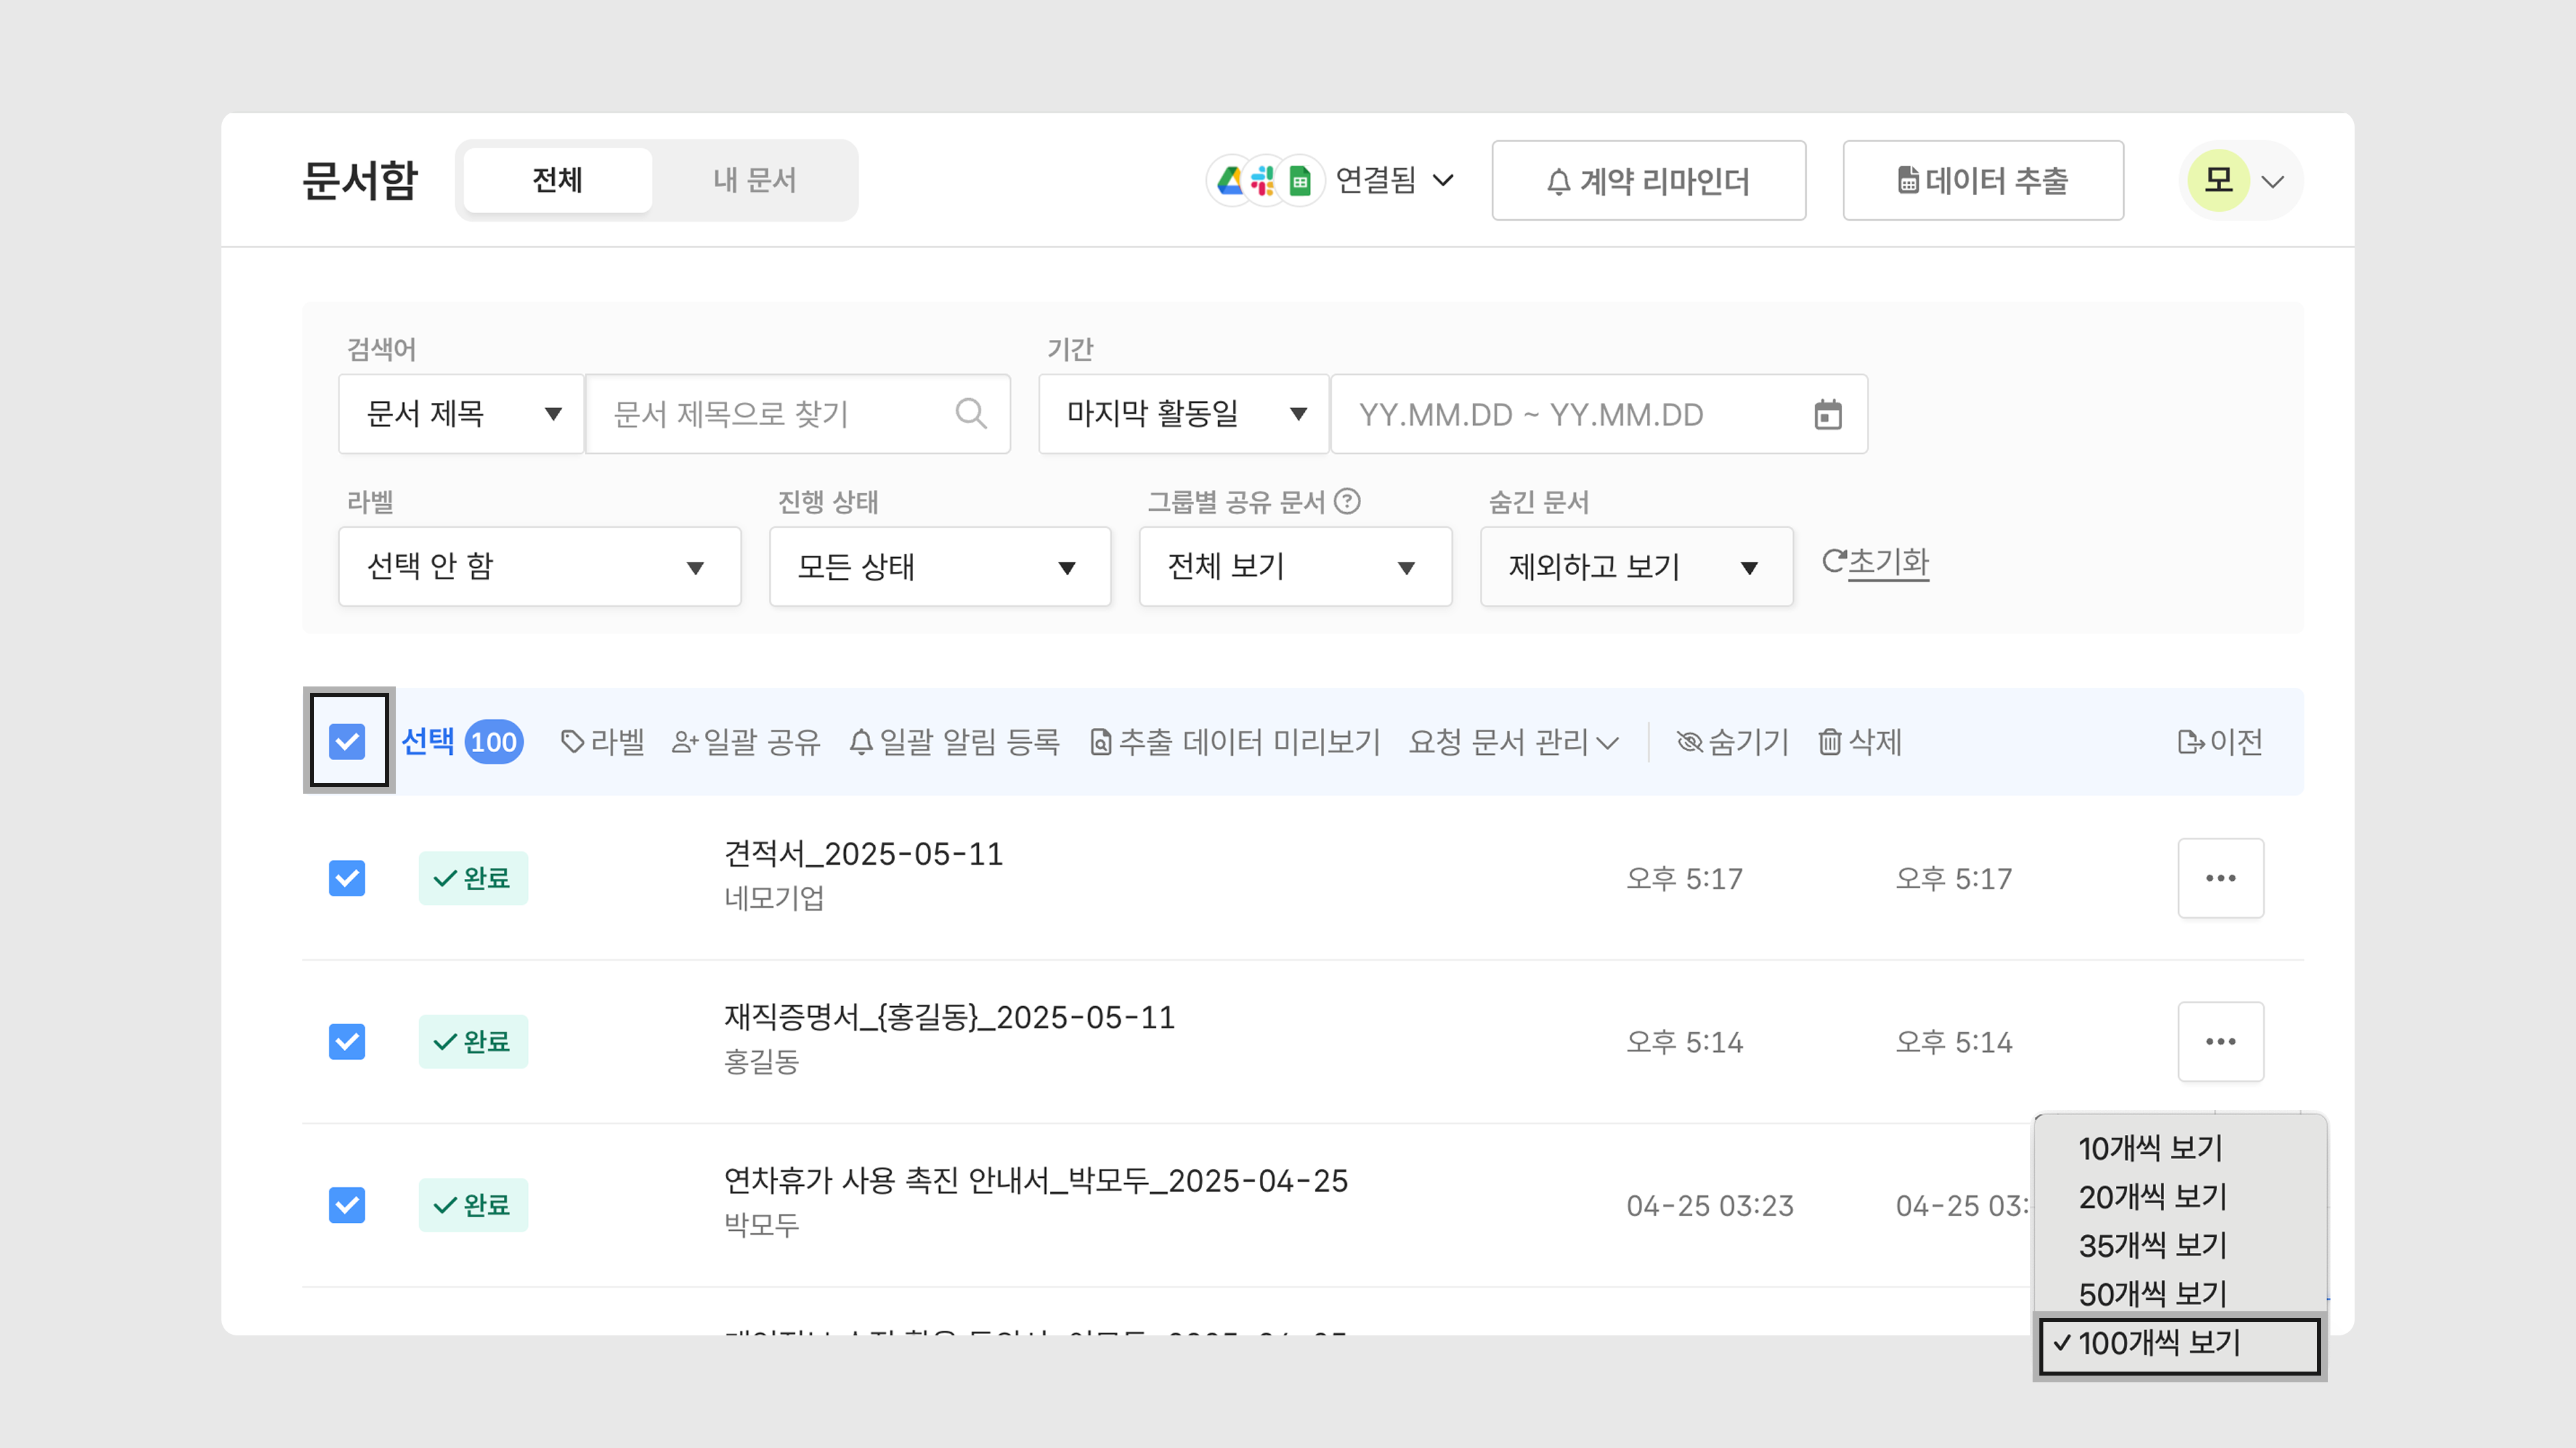The image size is (2576, 1448).
Task: Click the 일괄 공유 share action
Action: [x=746, y=741]
